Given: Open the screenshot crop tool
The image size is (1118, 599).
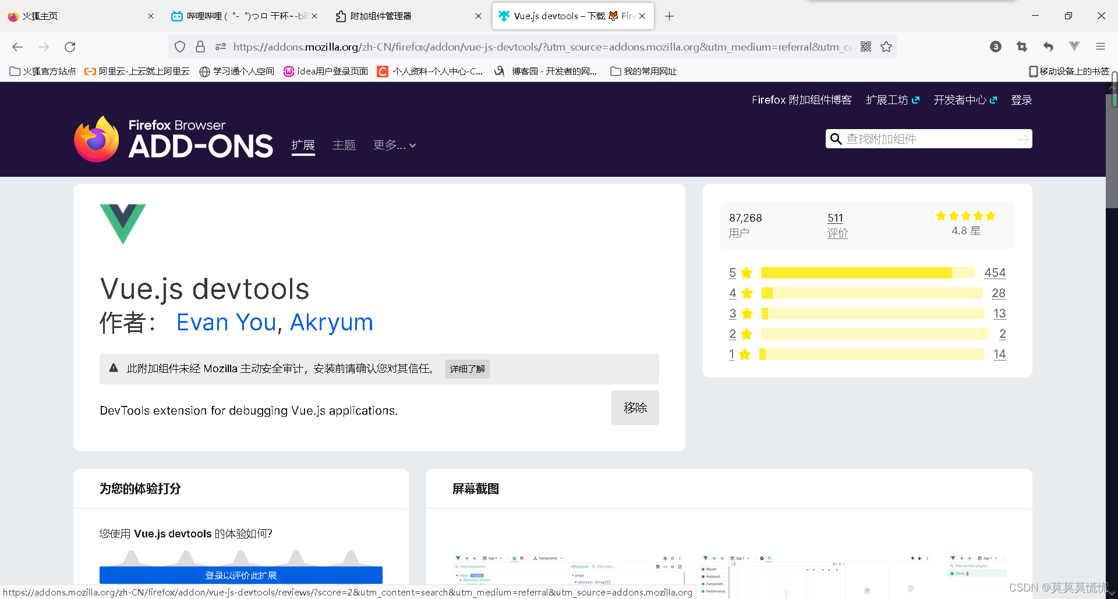Looking at the screenshot, I should [x=1022, y=47].
